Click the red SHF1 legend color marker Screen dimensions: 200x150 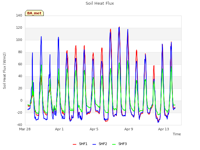tap(74, 144)
